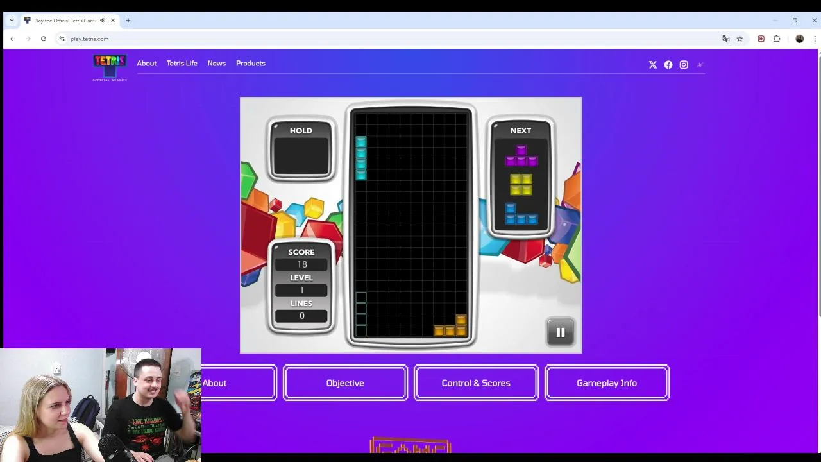The image size is (821, 462).
Task: Pause the Tetris game
Action: click(560, 332)
